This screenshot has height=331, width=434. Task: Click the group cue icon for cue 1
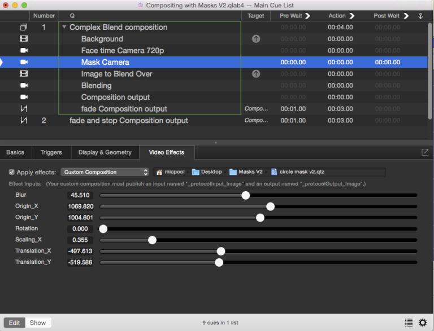(24, 27)
